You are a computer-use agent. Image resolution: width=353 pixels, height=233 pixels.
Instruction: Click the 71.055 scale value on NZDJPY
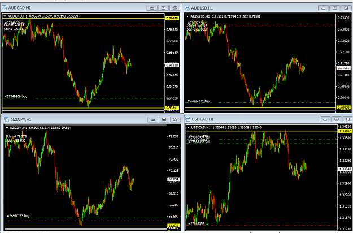[x=173, y=136]
